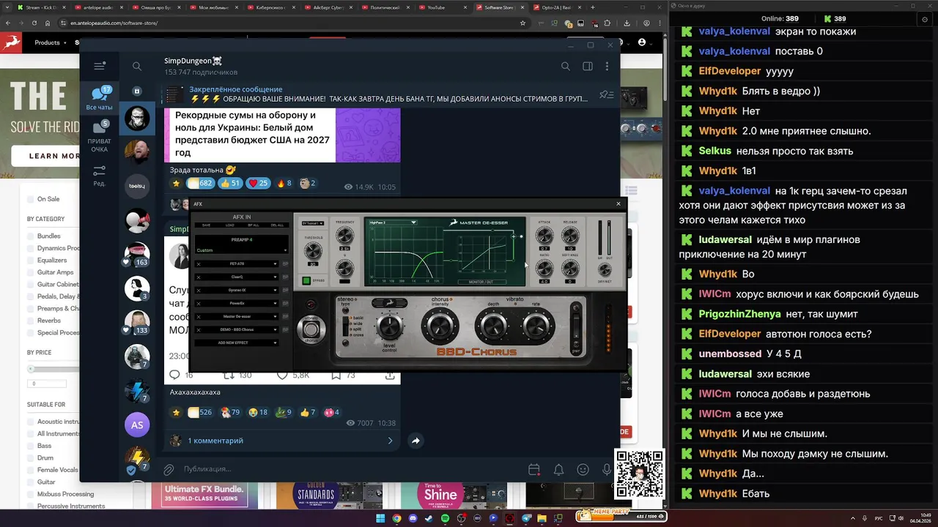Toggle silent broadcast bell icon
This screenshot has height=527, width=938.
coord(558,469)
